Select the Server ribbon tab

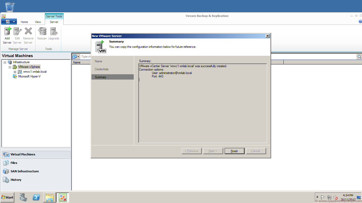tap(54, 22)
